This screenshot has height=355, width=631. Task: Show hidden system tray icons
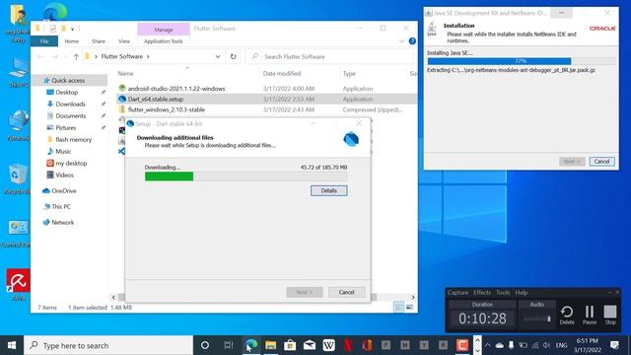point(488,345)
